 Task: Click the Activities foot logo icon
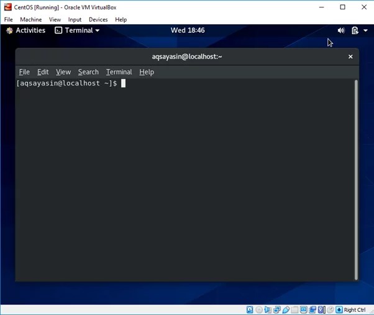(x=9, y=30)
